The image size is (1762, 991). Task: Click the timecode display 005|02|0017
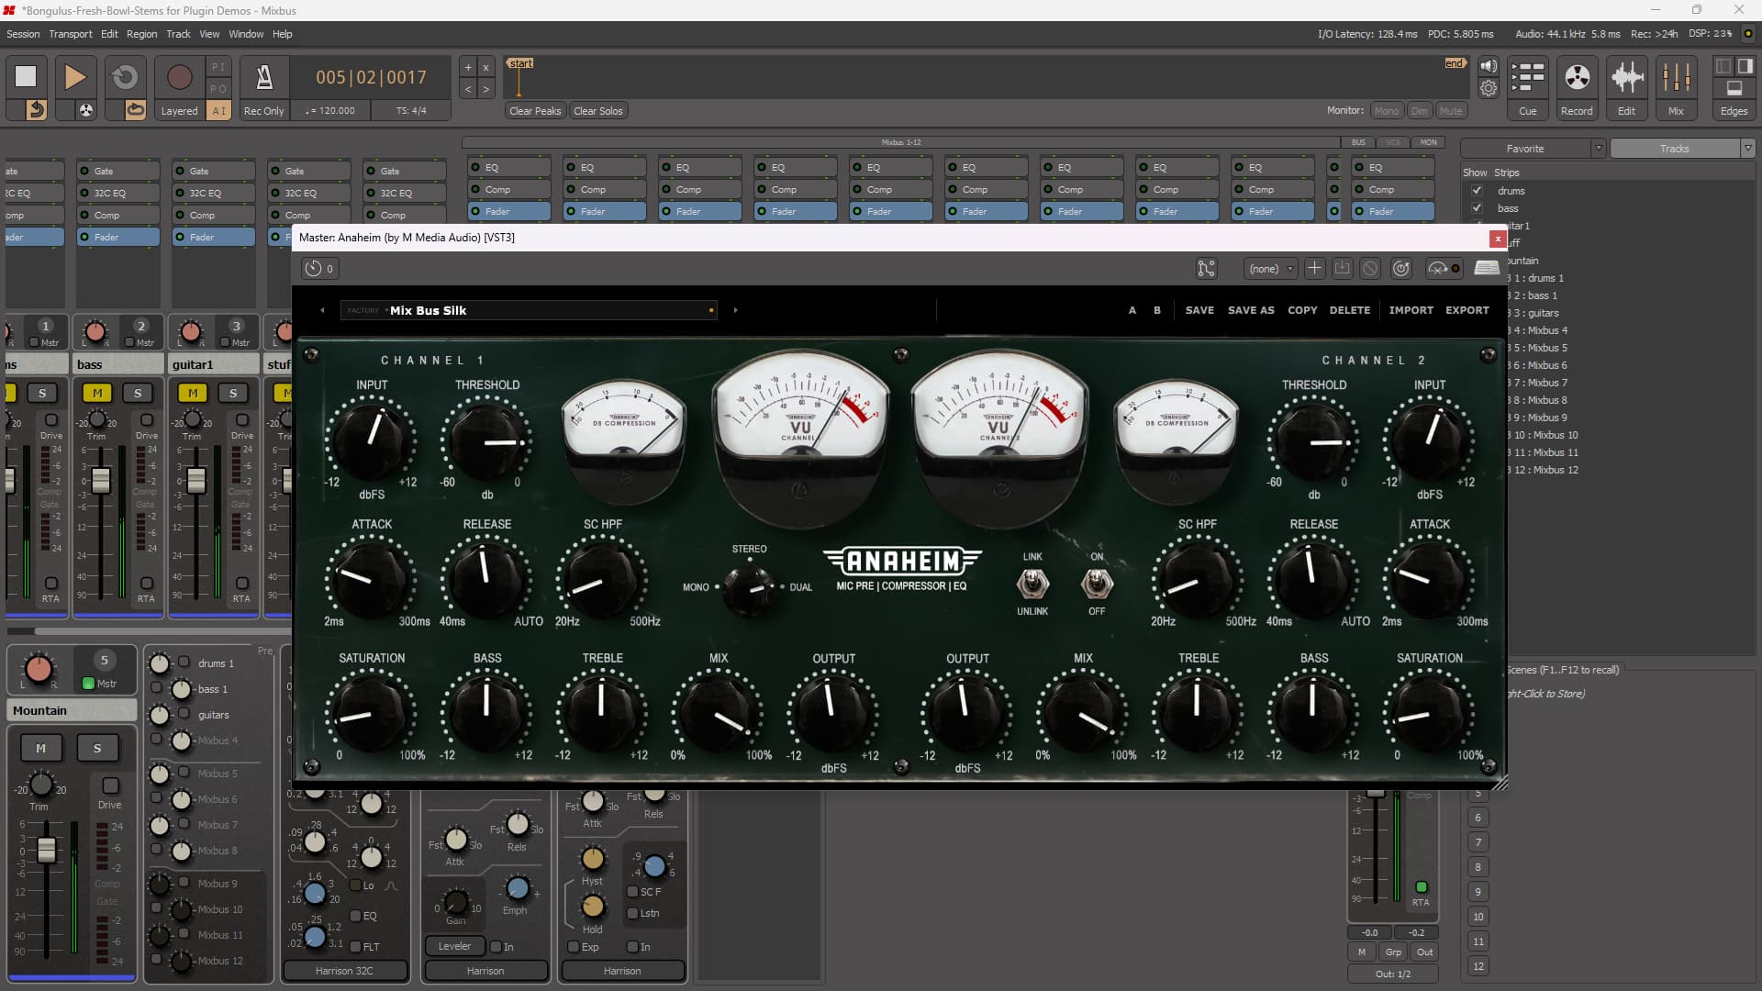[371, 77]
